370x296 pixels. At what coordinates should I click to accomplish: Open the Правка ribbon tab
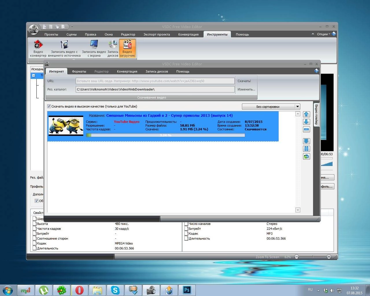(x=90, y=34)
